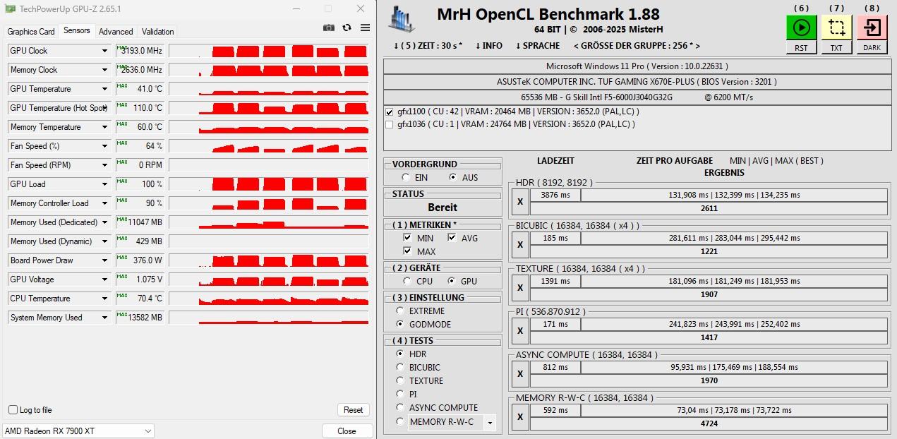Open the SPRACHE language menu
Screen dimensions: 897x439
pos(538,46)
